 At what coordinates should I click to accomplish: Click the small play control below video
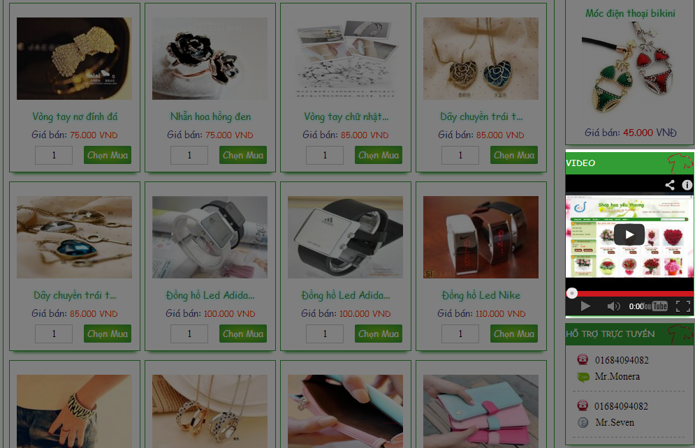click(585, 306)
